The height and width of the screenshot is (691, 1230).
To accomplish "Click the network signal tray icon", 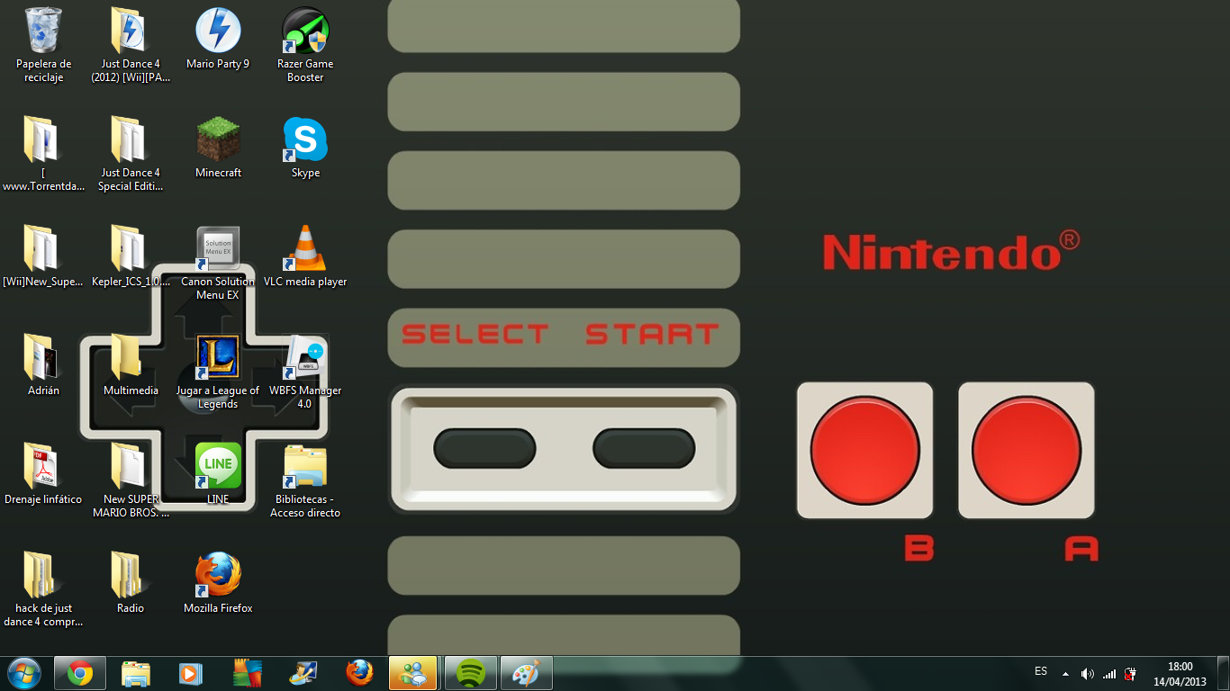I will point(1109,673).
